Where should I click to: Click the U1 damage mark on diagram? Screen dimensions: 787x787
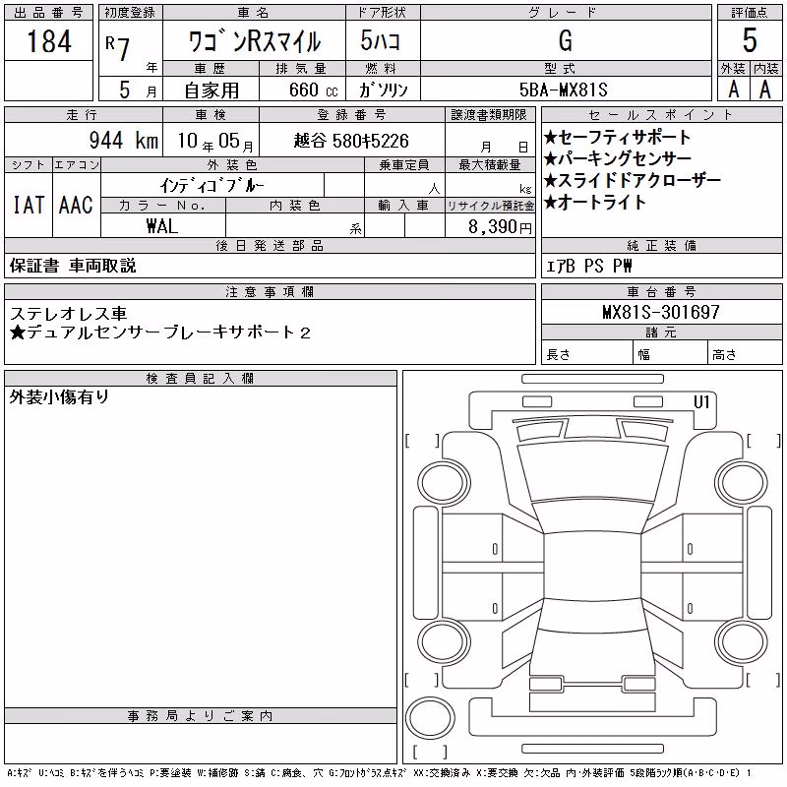click(x=701, y=401)
